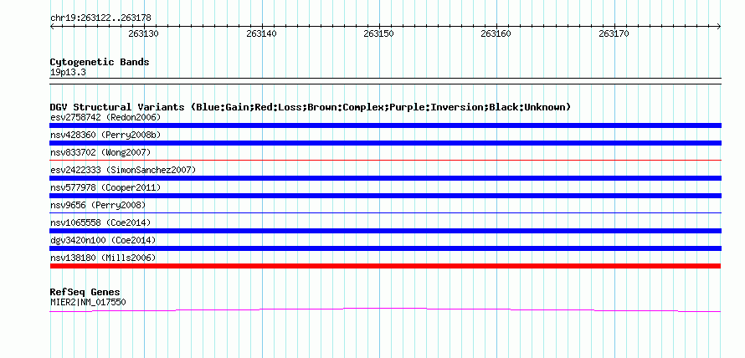Click the black cytogenetic band bar
745x358 pixels.
385,81
